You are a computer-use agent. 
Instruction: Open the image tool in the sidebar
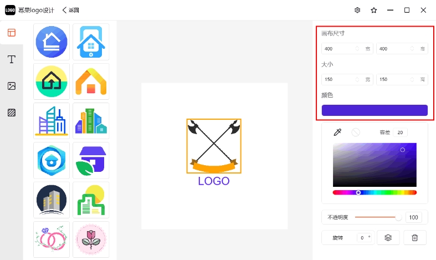coord(12,86)
